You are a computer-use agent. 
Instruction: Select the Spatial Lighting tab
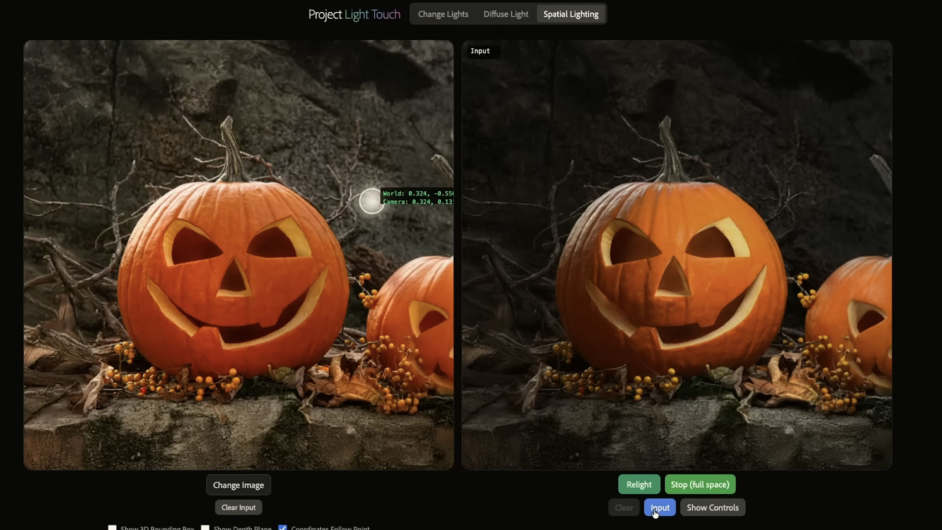pos(571,14)
